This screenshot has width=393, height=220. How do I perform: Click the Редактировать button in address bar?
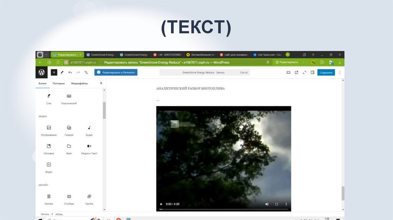tap(287, 62)
